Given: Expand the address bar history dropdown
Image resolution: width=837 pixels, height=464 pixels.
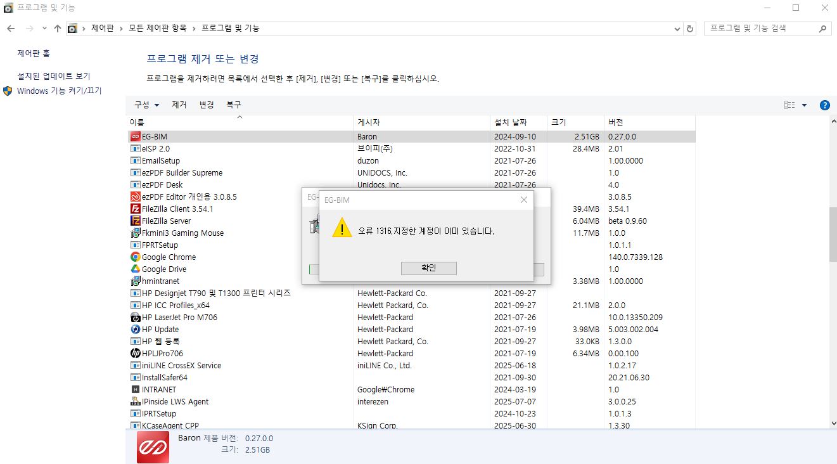Looking at the screenshot, I should [677, 29].
